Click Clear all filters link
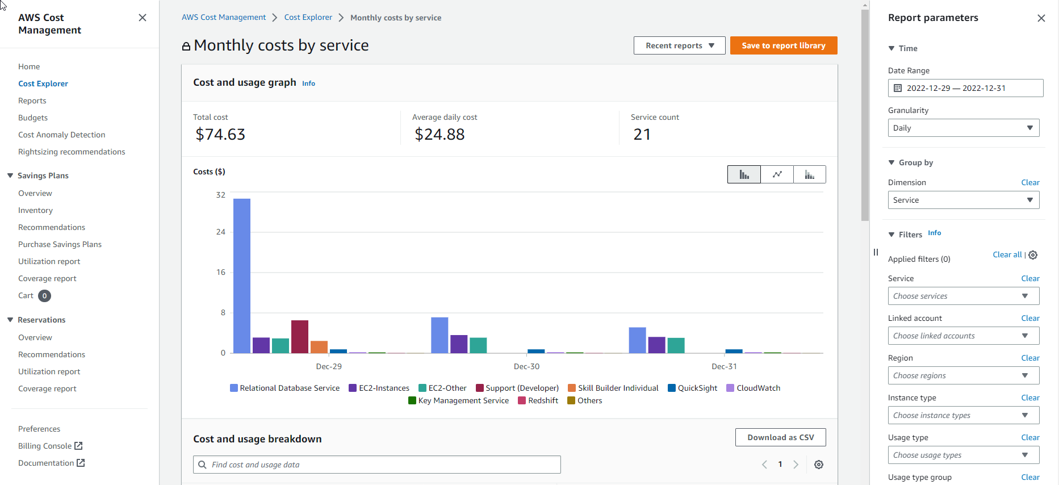This screenshot has width=1059, height=485. tap(1007, 254)
